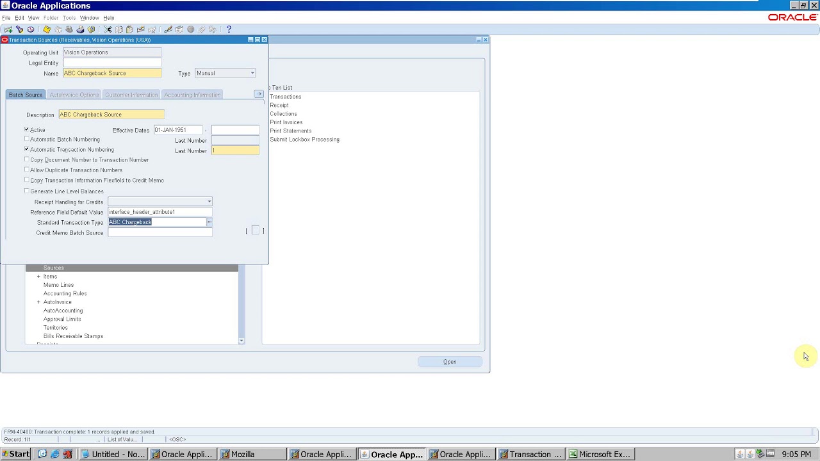Open Receipt Handling for Credits dropdown
The height and width of the screenshot is (461, 820).
160,202
